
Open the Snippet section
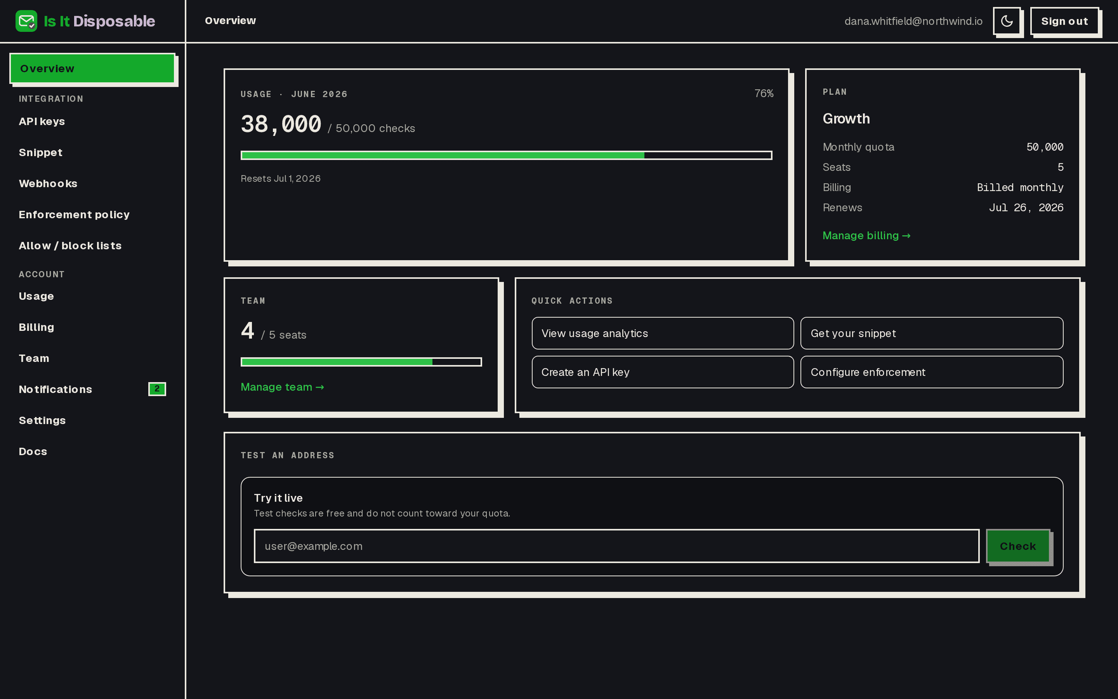click(92, 153)
